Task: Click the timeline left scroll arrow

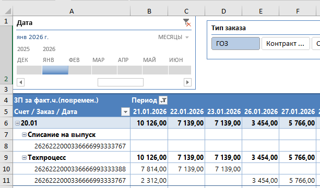Action: click(20, 82)
